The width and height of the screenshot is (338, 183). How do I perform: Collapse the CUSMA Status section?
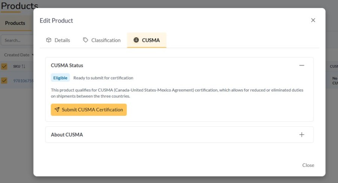[302, 65]
